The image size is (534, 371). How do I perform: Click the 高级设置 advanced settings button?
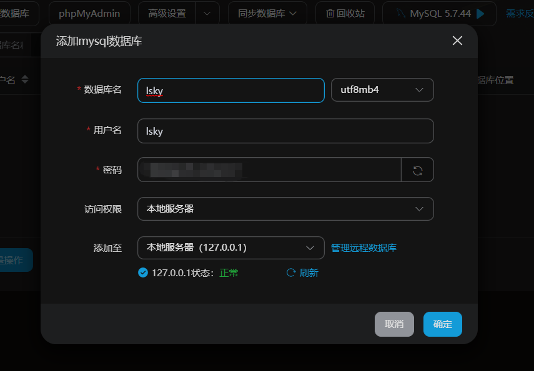tap(167, 13)
